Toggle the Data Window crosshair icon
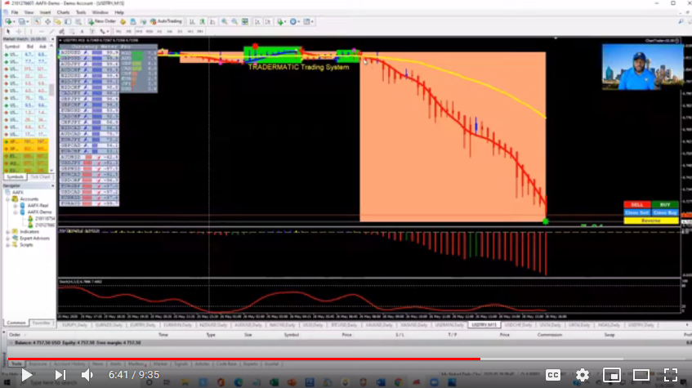Screen dimensions: 692x388 (x=47, y=21)
